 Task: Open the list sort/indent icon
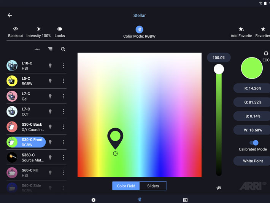tap(50, 50)
